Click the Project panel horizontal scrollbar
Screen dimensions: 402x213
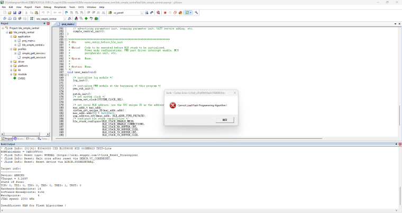[25, 134]
